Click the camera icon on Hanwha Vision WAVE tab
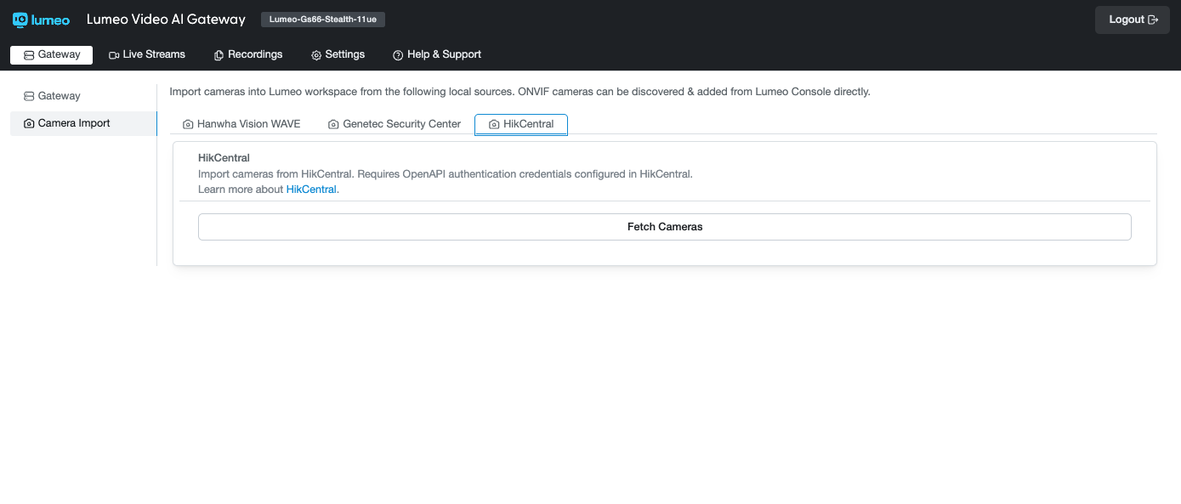The width and height of the screenshot is (1181, 504). (189, 124)
